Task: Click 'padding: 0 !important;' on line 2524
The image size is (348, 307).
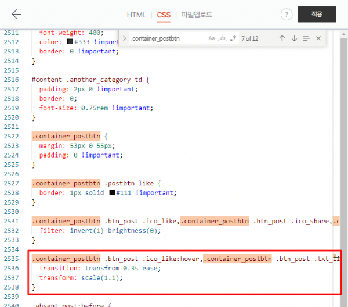Action: point(81,155)
